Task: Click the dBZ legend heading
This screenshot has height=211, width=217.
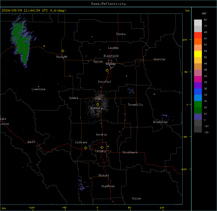Action: coord(204,14)
